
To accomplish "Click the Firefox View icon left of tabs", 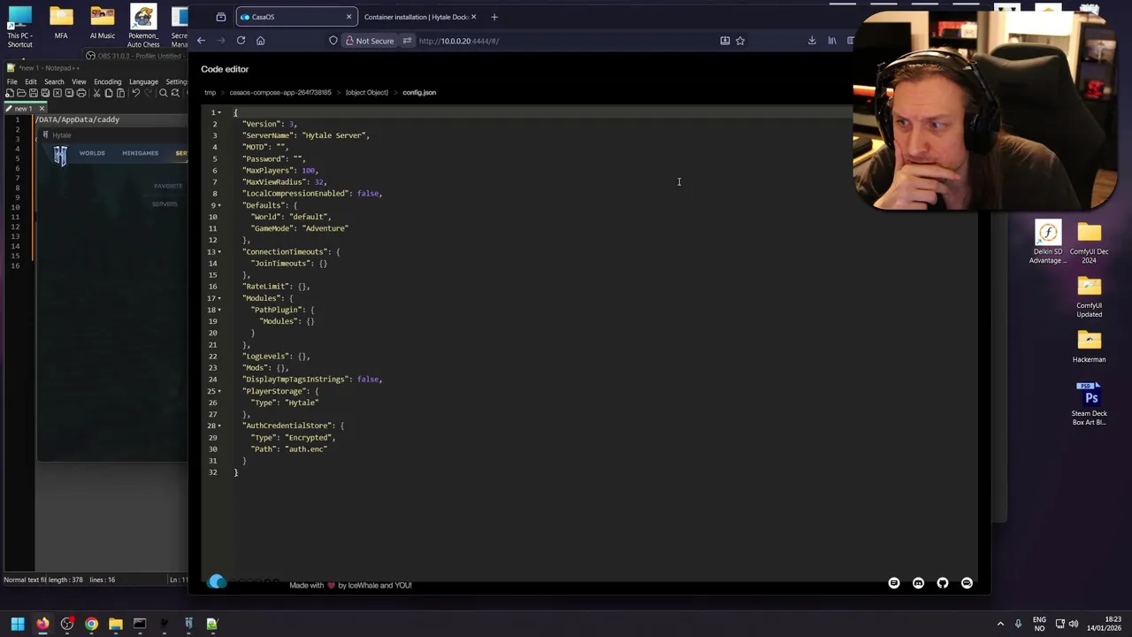I will pos(221,17).
